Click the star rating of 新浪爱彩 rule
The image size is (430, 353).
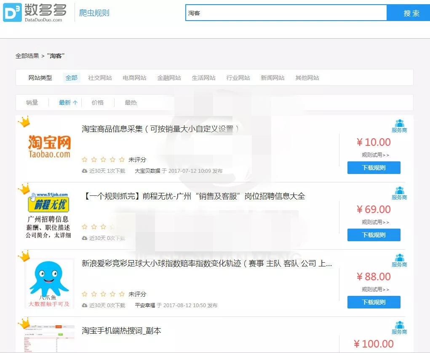103,294
